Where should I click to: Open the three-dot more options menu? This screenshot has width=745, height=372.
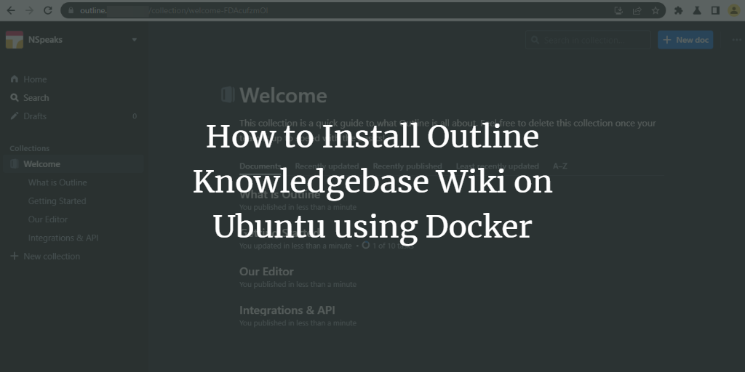(737, 40)
